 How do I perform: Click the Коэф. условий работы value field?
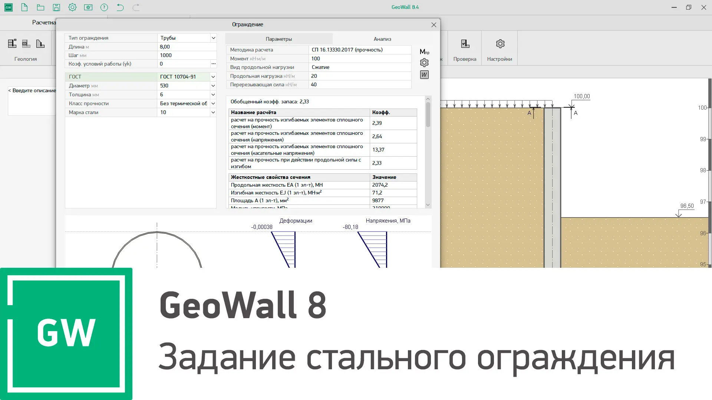pyautogui.click(x=184, y=64)
